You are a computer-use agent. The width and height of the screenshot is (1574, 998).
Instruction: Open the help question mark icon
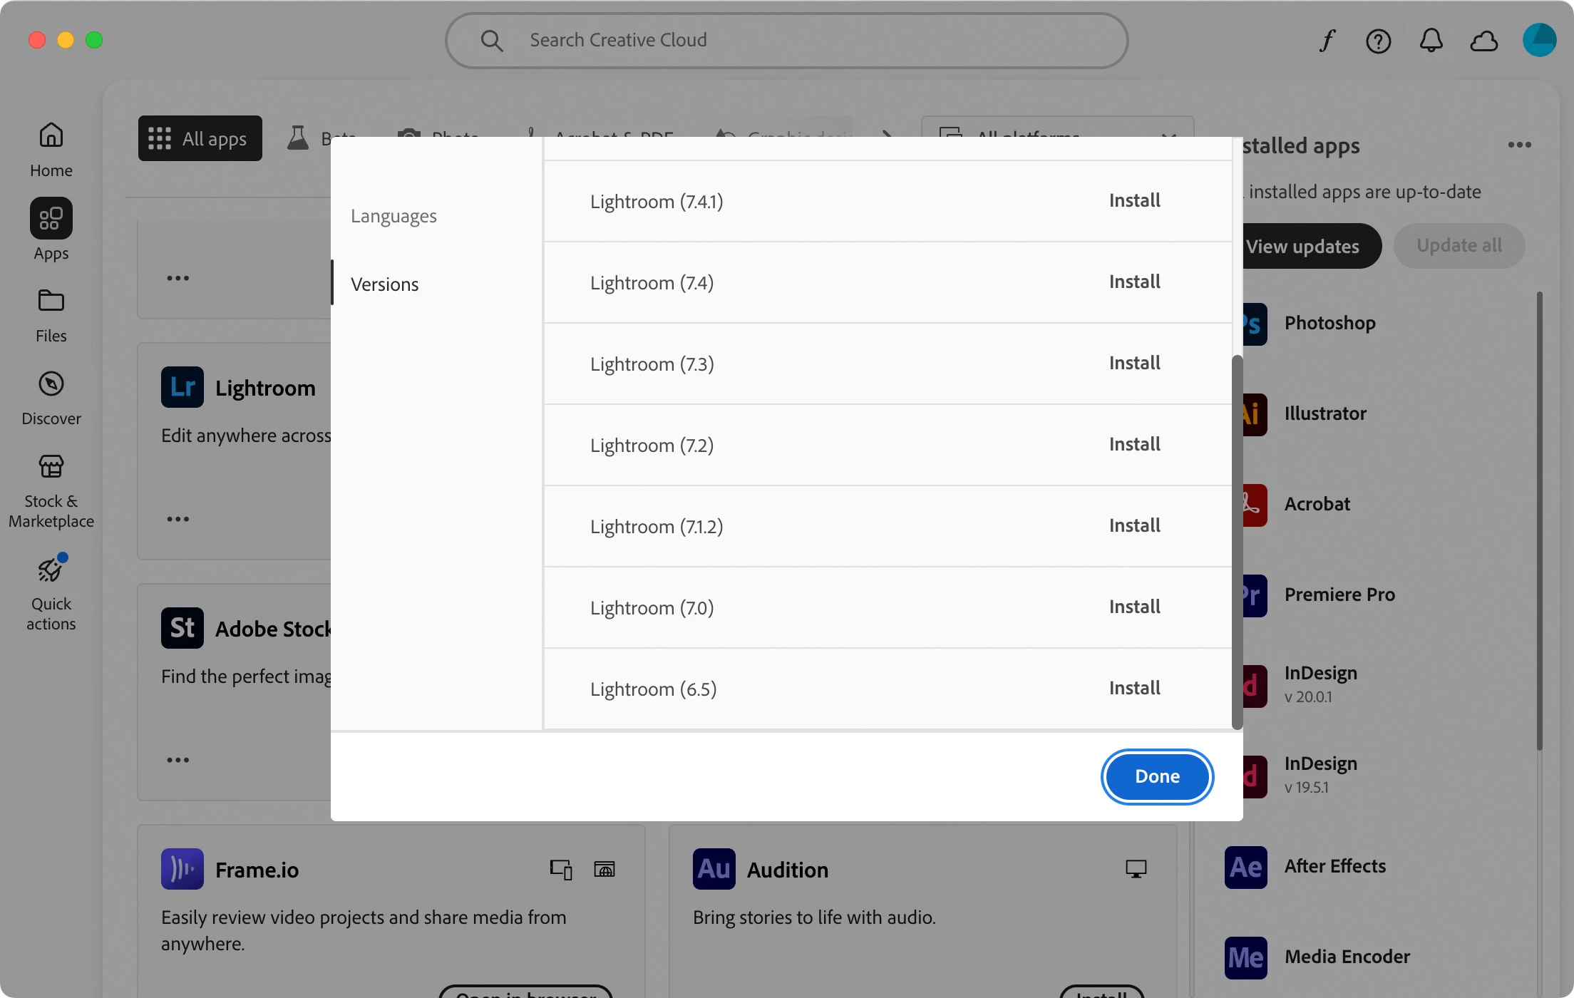pyautogui.click(x=1378, y=41)
